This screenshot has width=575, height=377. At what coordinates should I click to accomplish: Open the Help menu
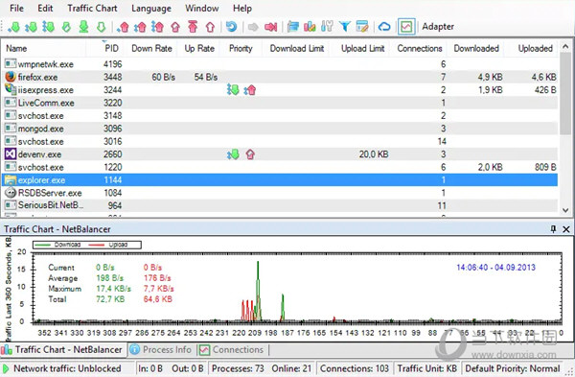[242, 8]
